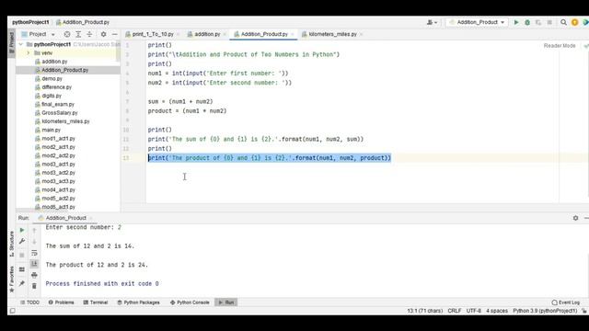This screenshot has width=589, height=331.
Task: Open the Problems tool window
Action: [62, 302]
